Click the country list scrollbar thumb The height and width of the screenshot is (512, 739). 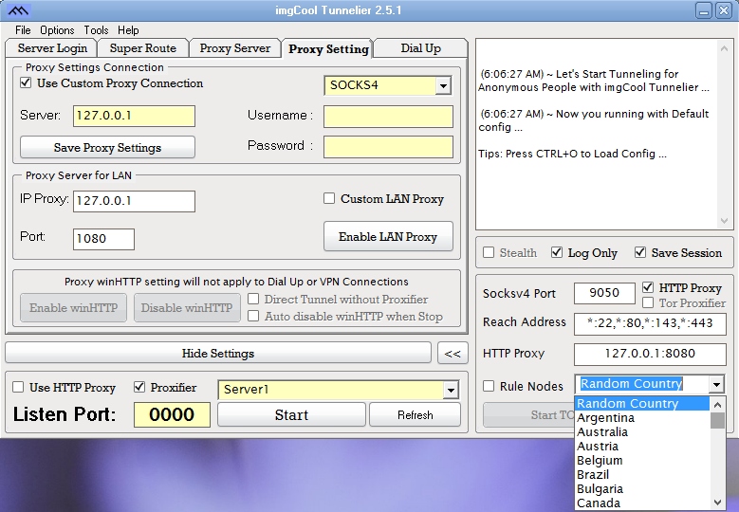(x=717, y=420)
